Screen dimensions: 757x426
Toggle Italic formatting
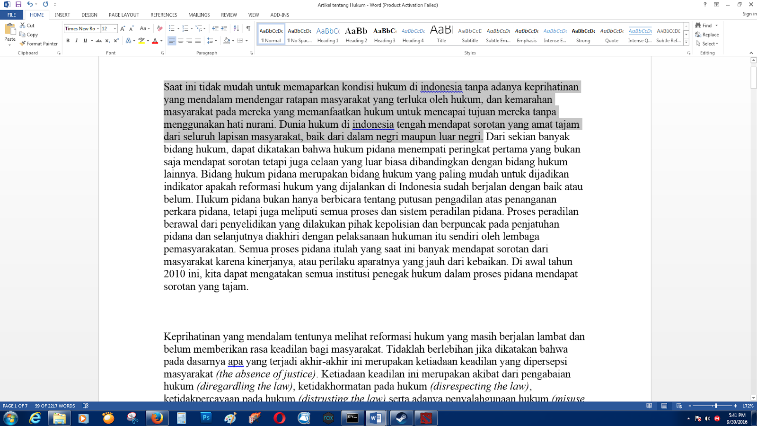76,41
